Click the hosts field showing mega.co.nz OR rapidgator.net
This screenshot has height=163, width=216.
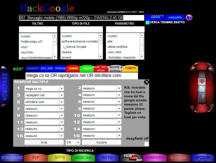click(x=82, y=76)
